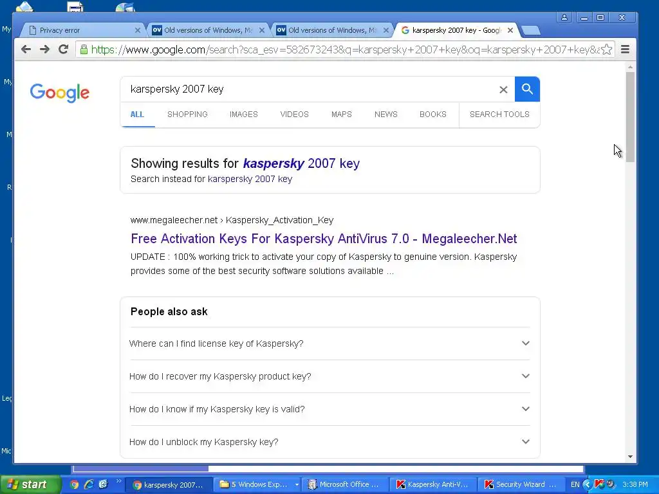Launch Internet Explorer from quick launch
This screenshot has width=659, height=494.
click(x=89, y=484)
